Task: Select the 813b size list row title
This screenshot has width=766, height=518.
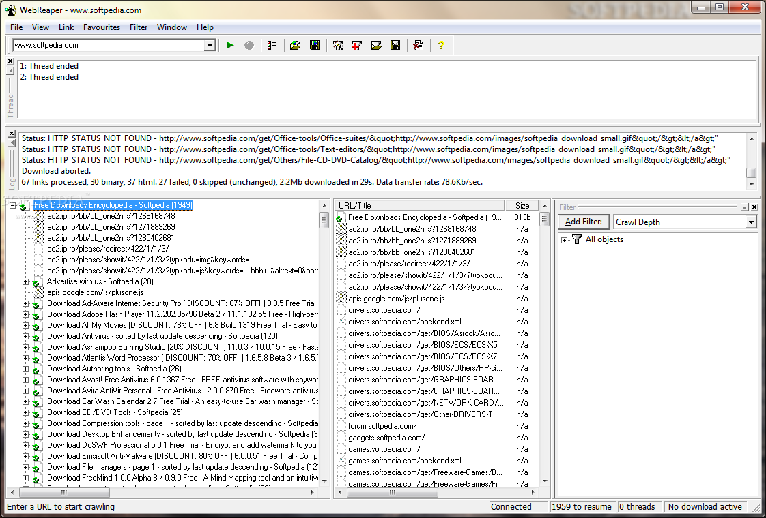Action: point(425,217)
